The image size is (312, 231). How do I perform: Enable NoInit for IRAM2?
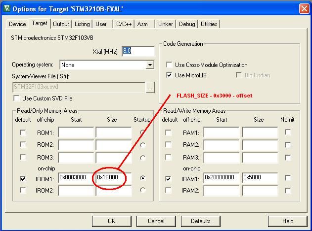[288, 190]
